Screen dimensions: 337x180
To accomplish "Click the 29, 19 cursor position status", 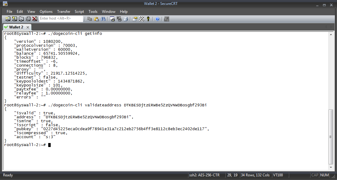I will click(232, 175).
